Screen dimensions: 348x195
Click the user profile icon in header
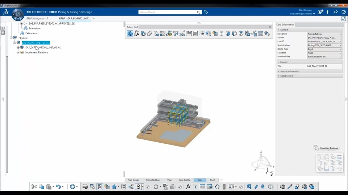tap(320, 12)
